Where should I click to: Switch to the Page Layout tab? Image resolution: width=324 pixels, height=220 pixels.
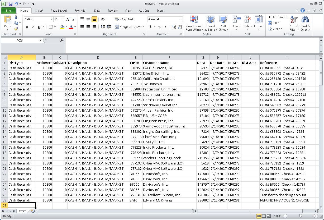pos(59,11)
